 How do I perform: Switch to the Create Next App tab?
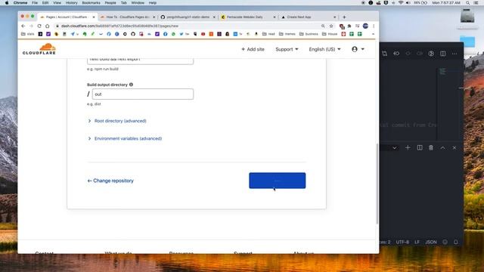tap(308, 17)
